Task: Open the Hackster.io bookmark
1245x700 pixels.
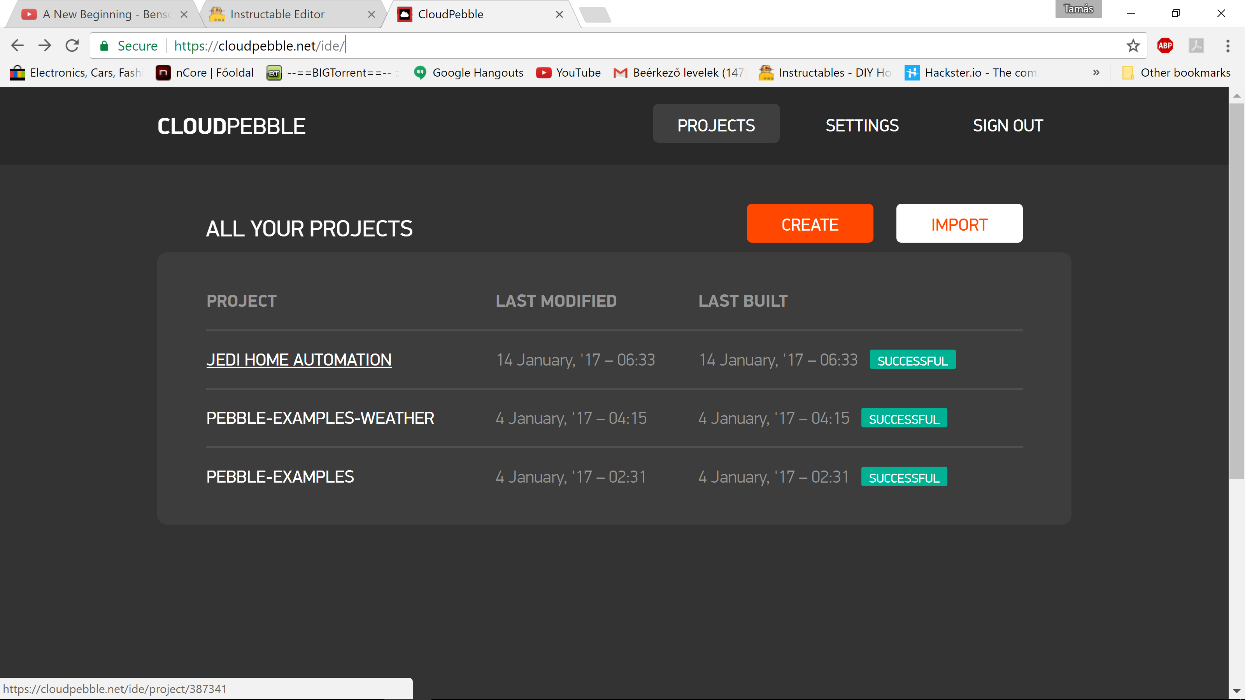Action: pos(970,72)
